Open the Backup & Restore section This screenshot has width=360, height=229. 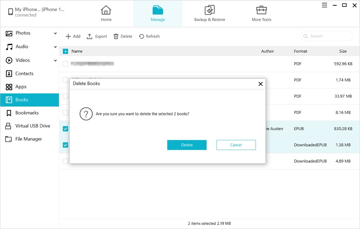point(209,10)
